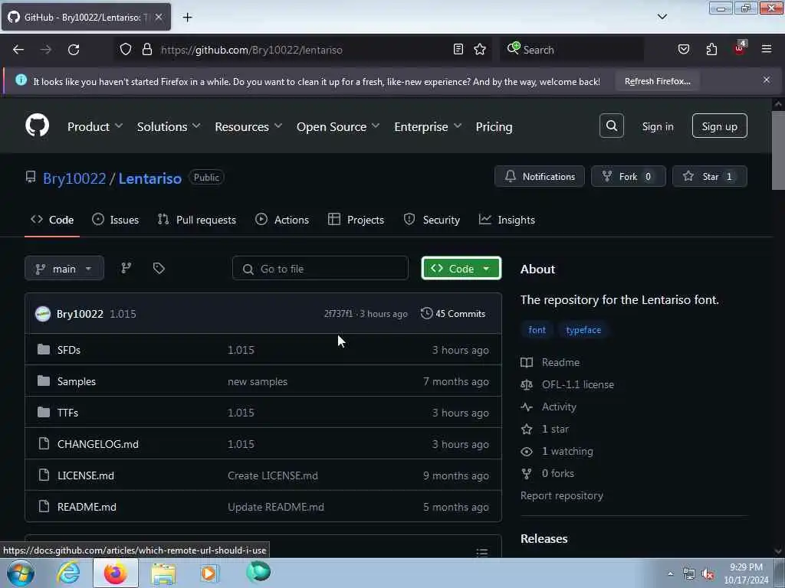Launch Internet Explorer from taskbar

click(68, 573)
